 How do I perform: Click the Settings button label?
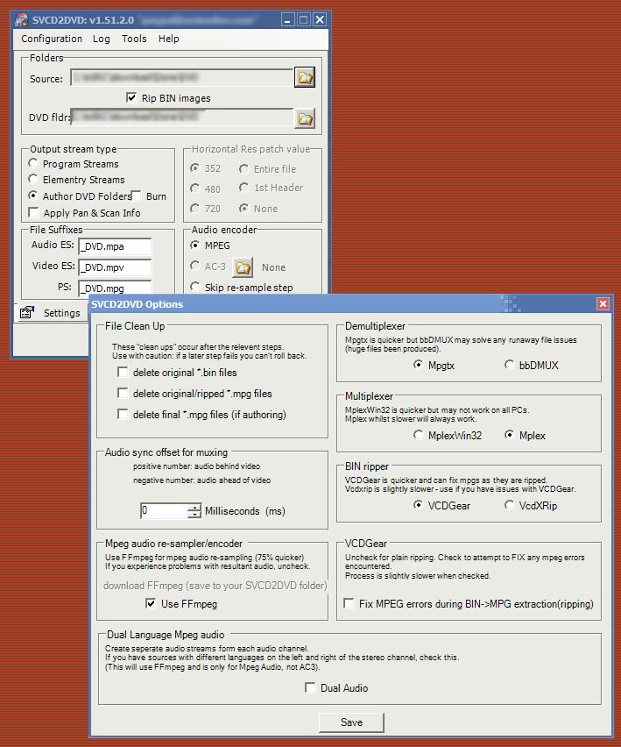click(62, 313)
